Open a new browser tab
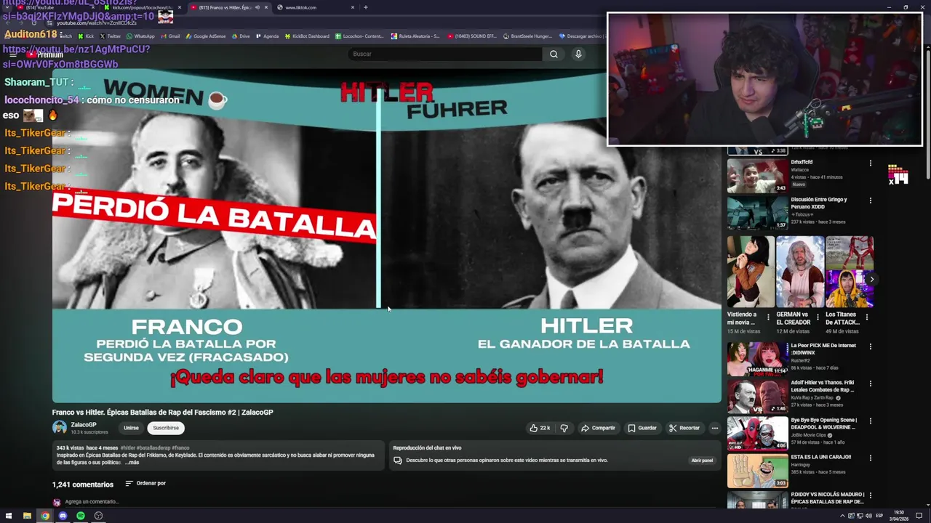This screenshot has height=523, width=931. pos(365,7)
